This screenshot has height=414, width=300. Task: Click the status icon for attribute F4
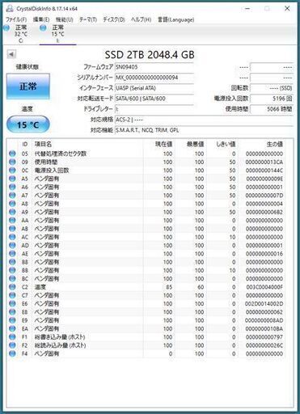pos(12,353)
